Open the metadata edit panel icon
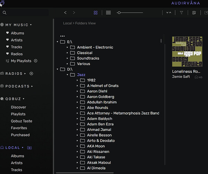Screen dimensions: 208x174 point(194,13)
